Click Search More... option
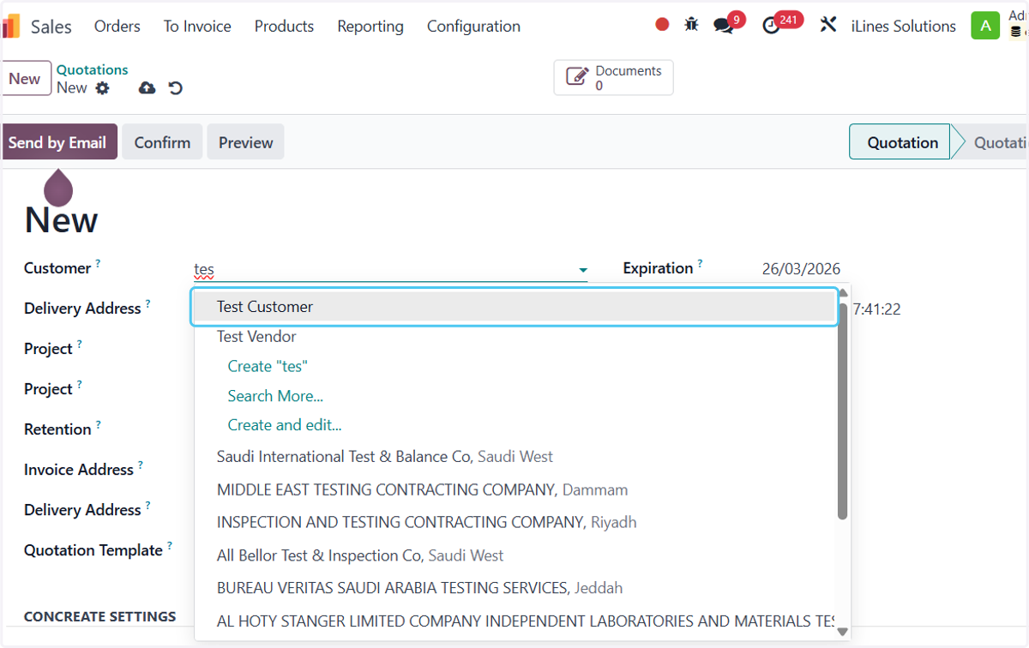1029x648 pixels. 275,396
